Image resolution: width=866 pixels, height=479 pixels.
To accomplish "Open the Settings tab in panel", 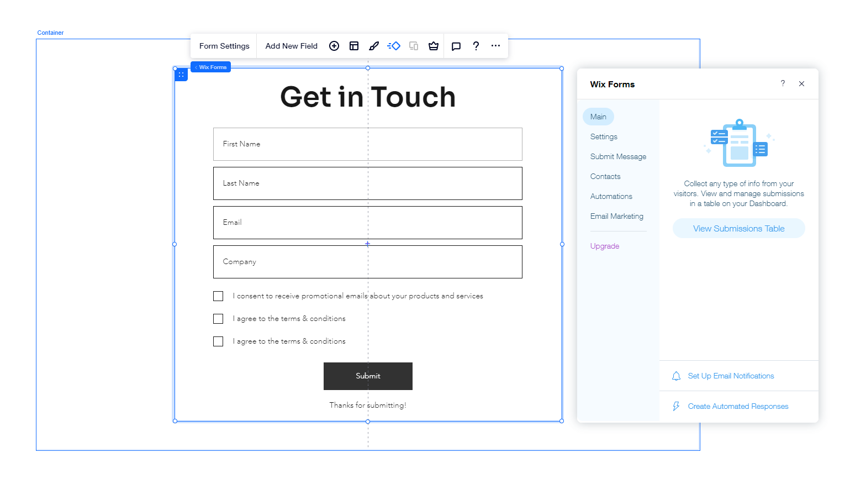I will click(604, 136).
